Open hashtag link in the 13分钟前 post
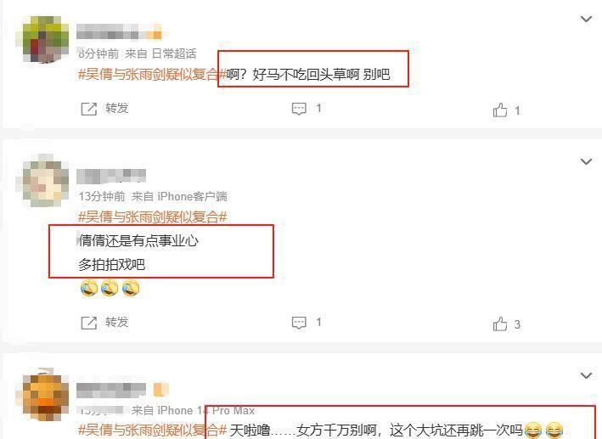602x439 pixels. click(x=153, y=217)
